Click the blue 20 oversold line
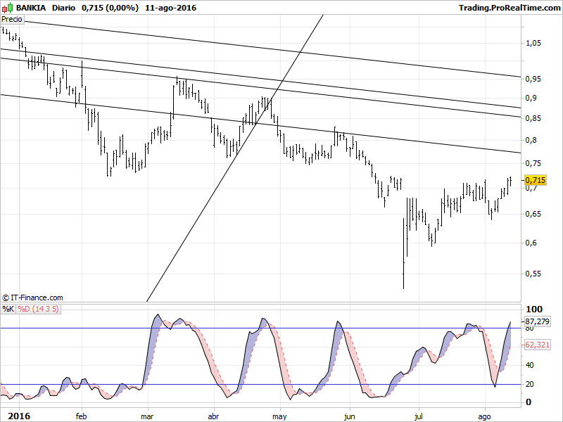The width and height of the screenshot is (563, 422). coord(281,384)
